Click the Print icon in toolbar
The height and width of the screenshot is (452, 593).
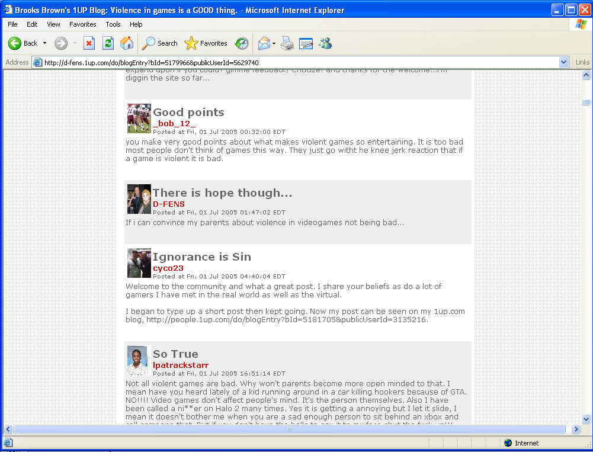pyautogui.click(x=287, y=43)
